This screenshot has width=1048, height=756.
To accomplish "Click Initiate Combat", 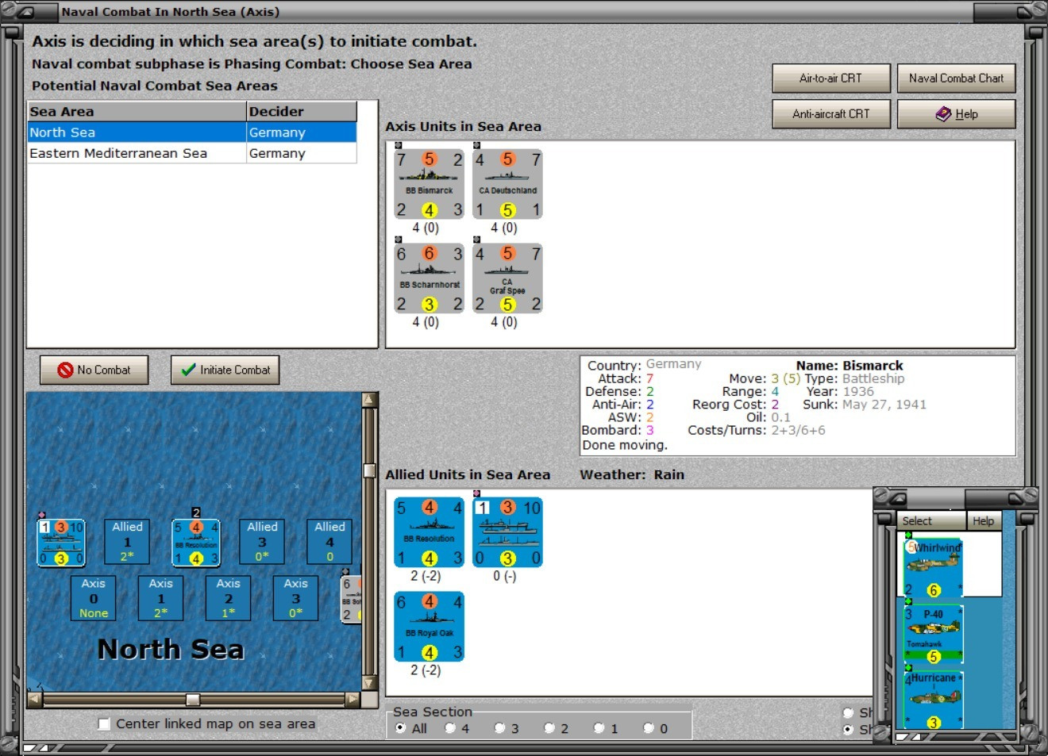I will point(225,370).
